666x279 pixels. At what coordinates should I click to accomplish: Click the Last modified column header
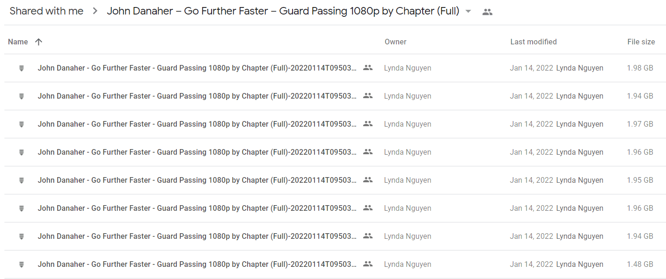(534, 42)
